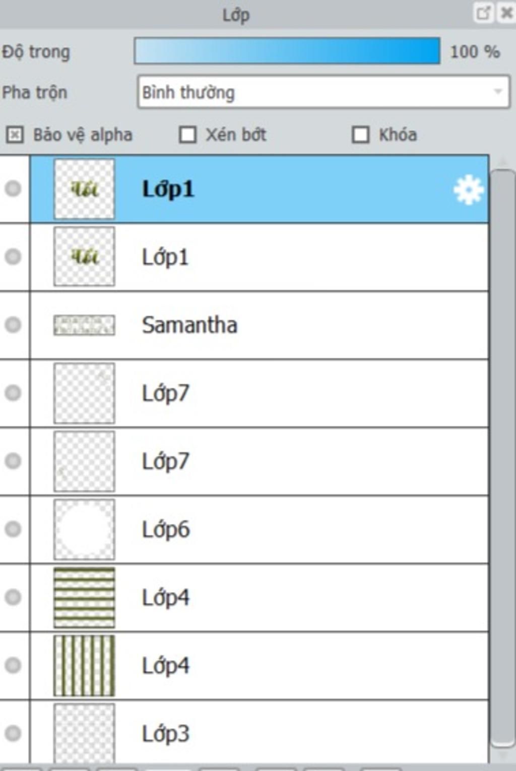This screenshot has height=771, width=516.
Task: Enable the Bảo vệ alpha checkbox
Action: point(15,135)
